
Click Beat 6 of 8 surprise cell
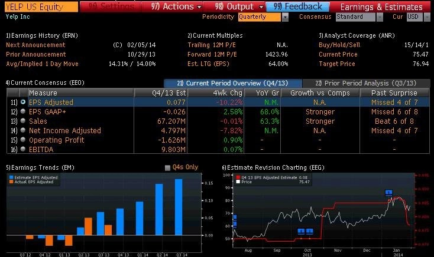394,121
